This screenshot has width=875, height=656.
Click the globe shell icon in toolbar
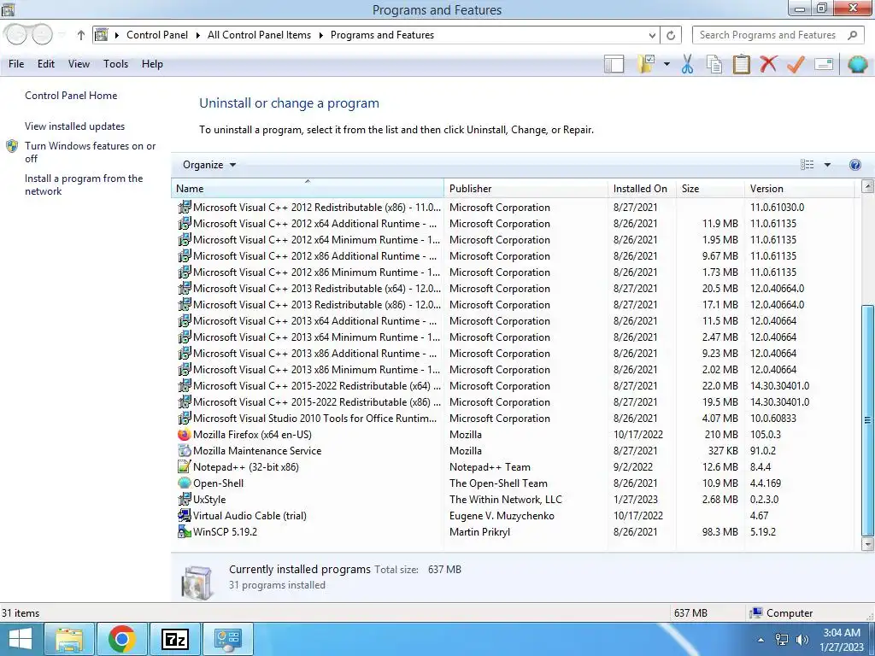[857, 64]
